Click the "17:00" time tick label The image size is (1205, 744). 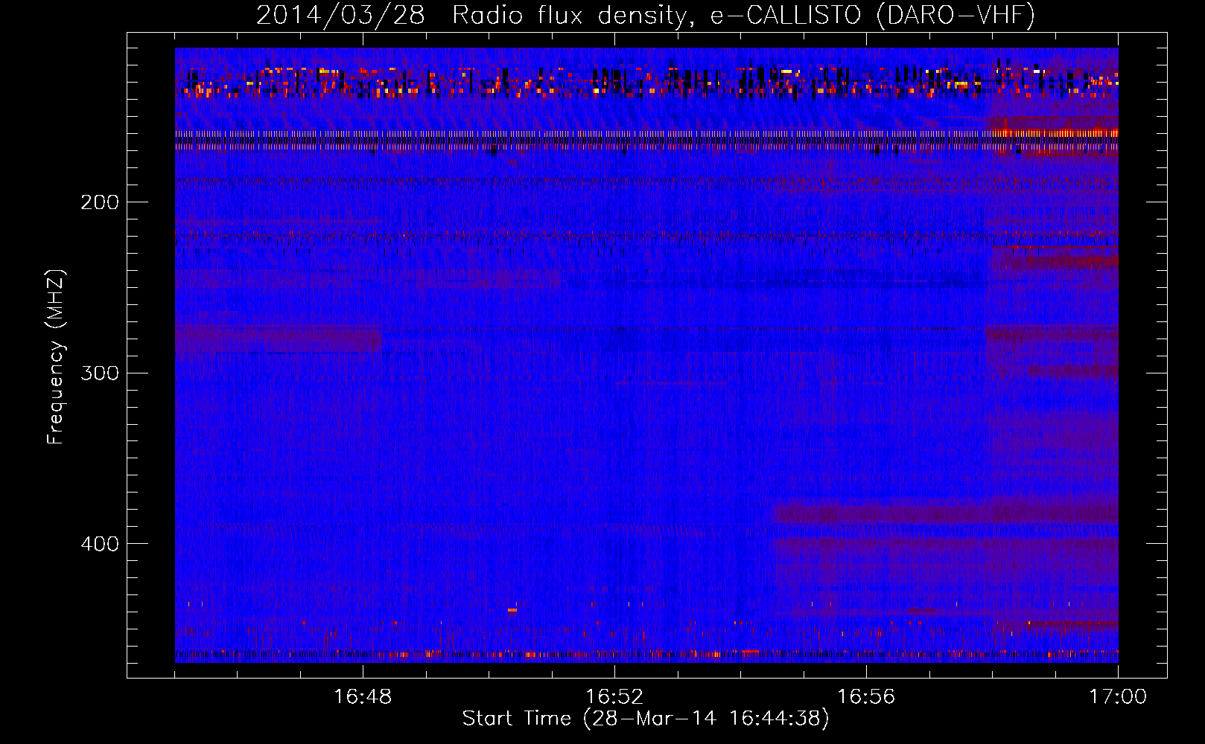pyautogui.click(x=1118, y=697)
